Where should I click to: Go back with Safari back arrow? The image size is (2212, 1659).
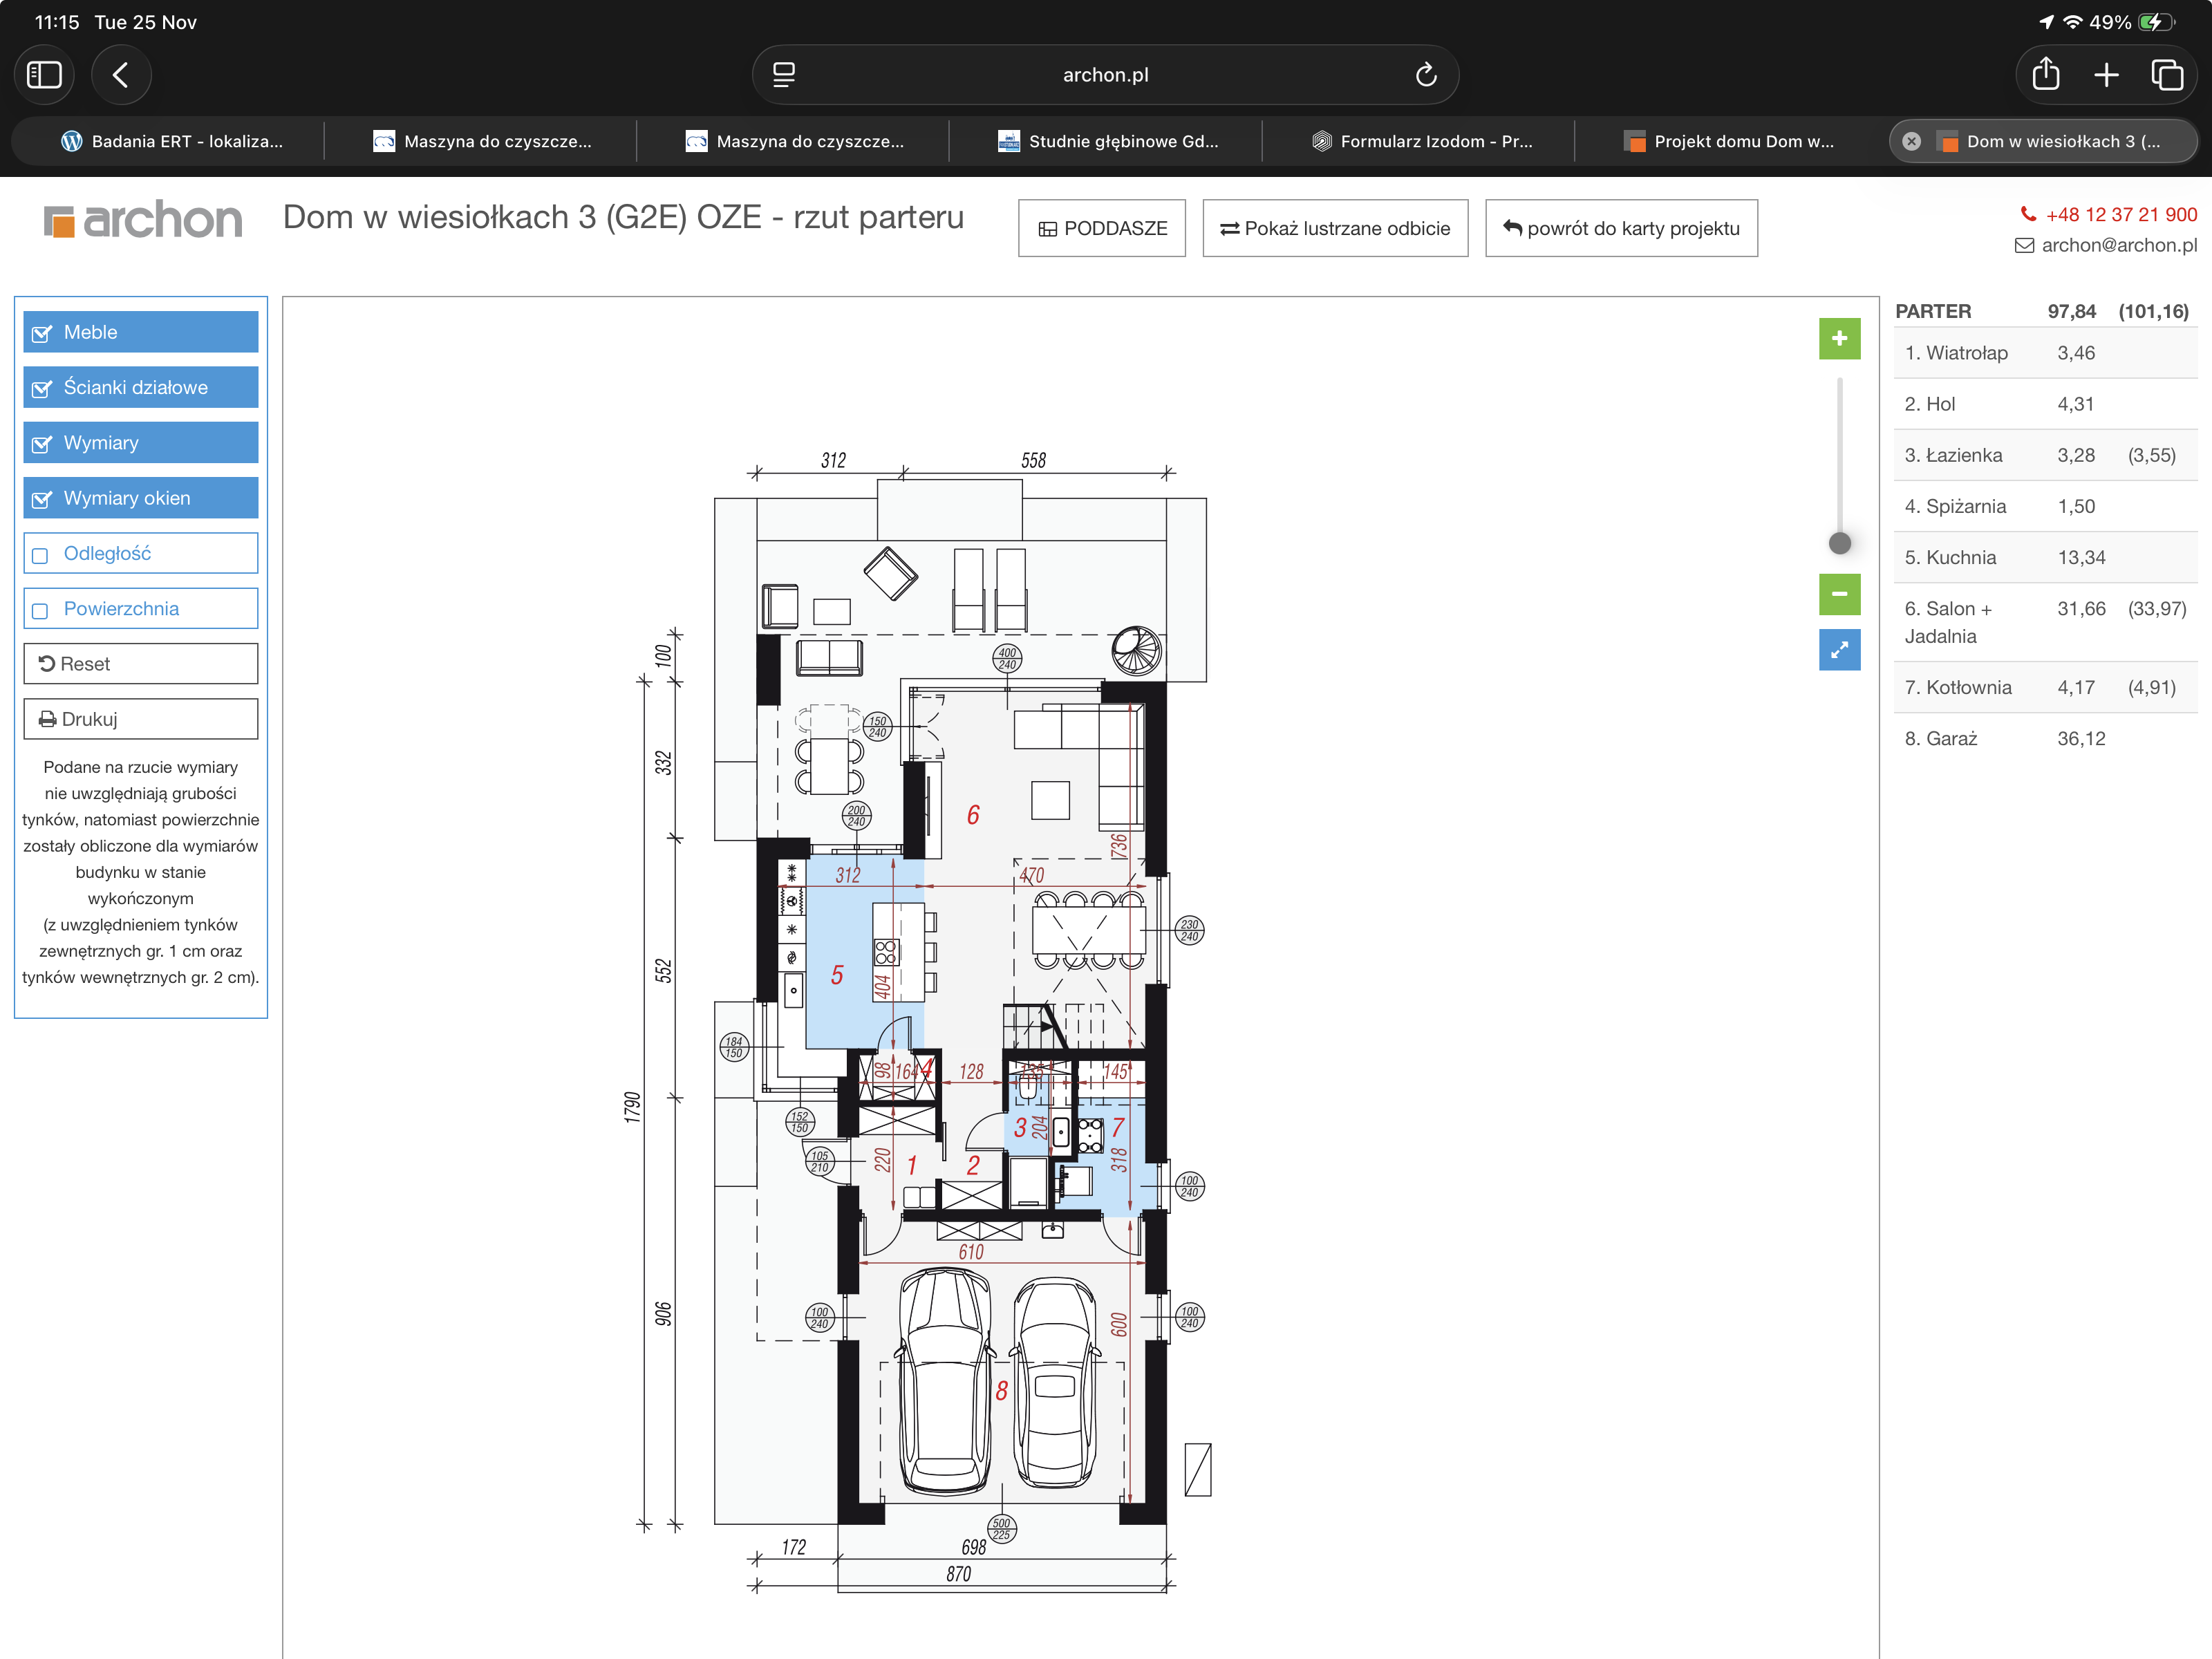coord(121,75)
